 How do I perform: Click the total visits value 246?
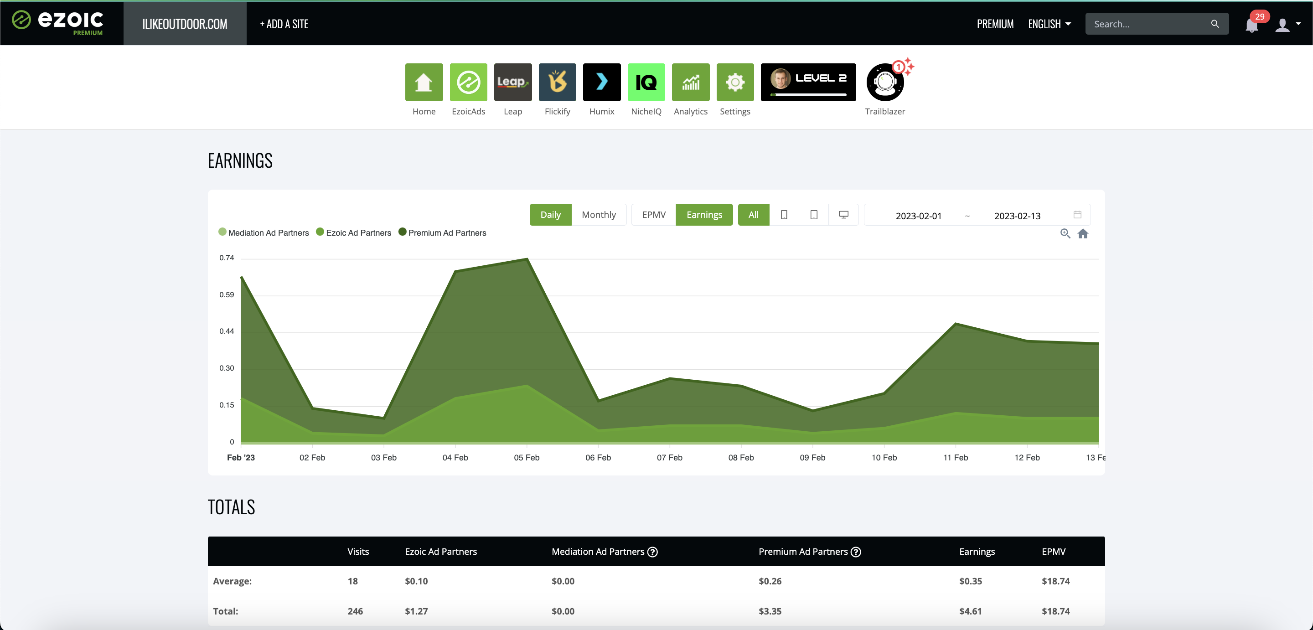355,611
